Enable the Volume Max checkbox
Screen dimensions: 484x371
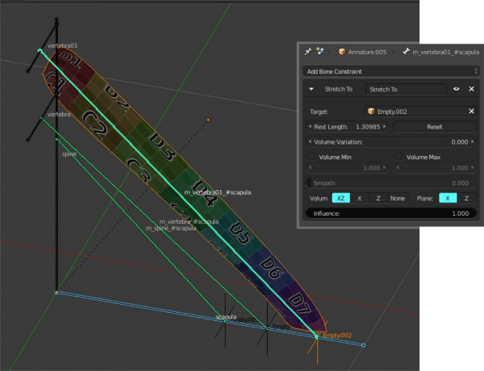[400, 157]
